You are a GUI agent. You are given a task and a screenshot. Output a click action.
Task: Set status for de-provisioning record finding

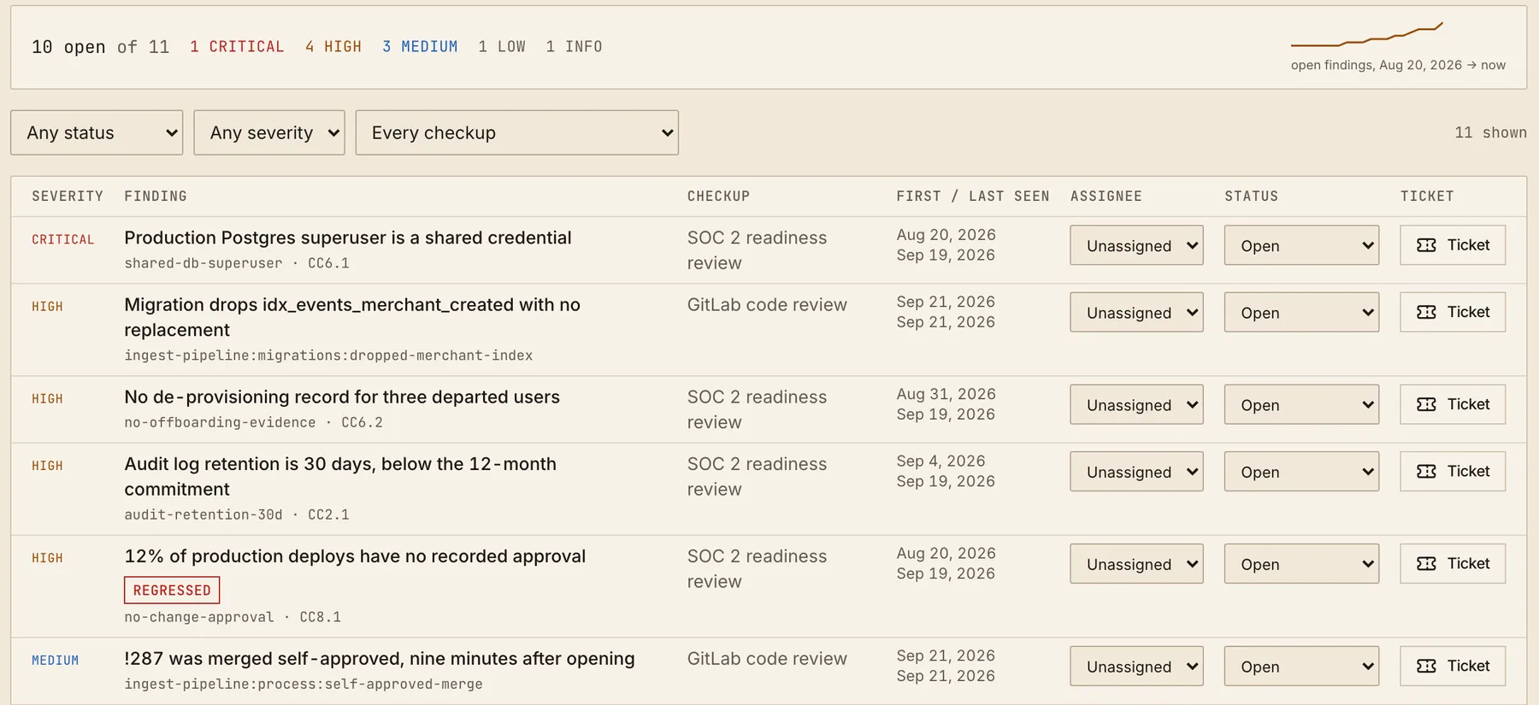(x=1301, y=404)
